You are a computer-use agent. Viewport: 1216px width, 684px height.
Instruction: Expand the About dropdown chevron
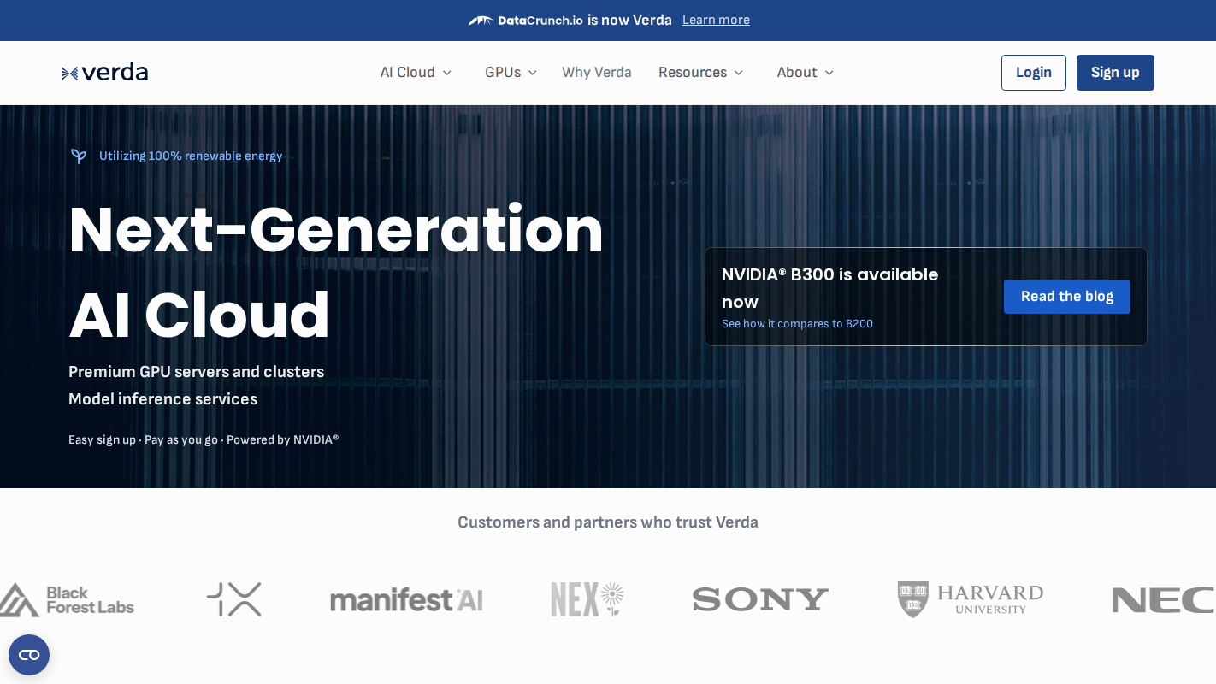coord(829,73)
